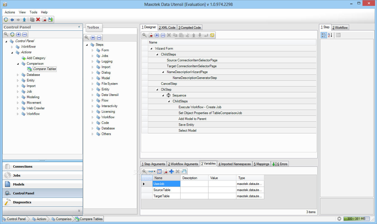Click the yellow refresh icon in Designer toolbar
This screenshot has height=224, width=377.
(x=212, y=35)
